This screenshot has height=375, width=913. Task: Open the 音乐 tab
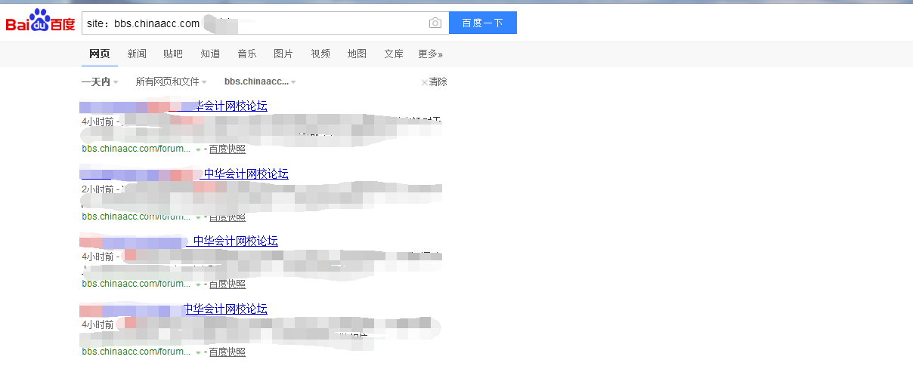[247, 54]
